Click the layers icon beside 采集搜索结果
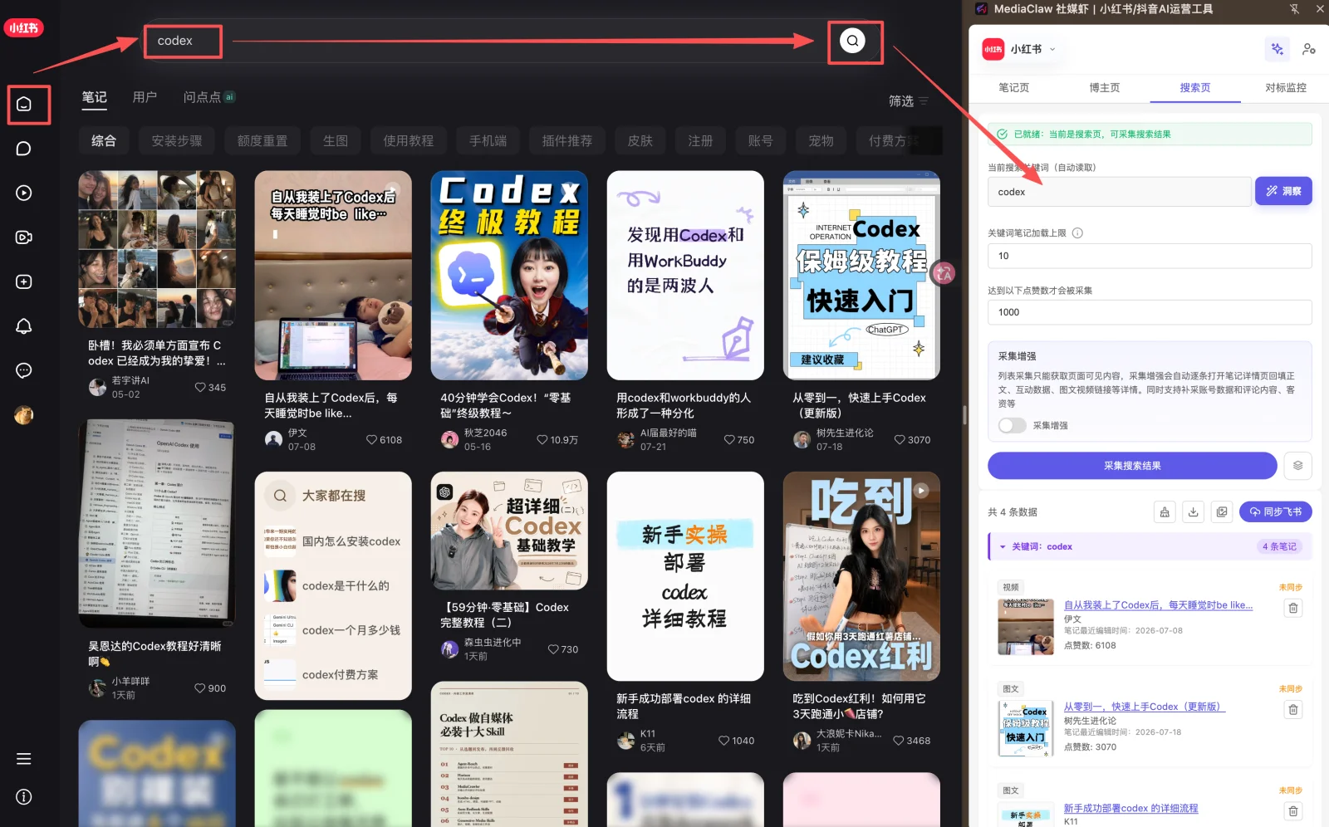 point(1298,466)
